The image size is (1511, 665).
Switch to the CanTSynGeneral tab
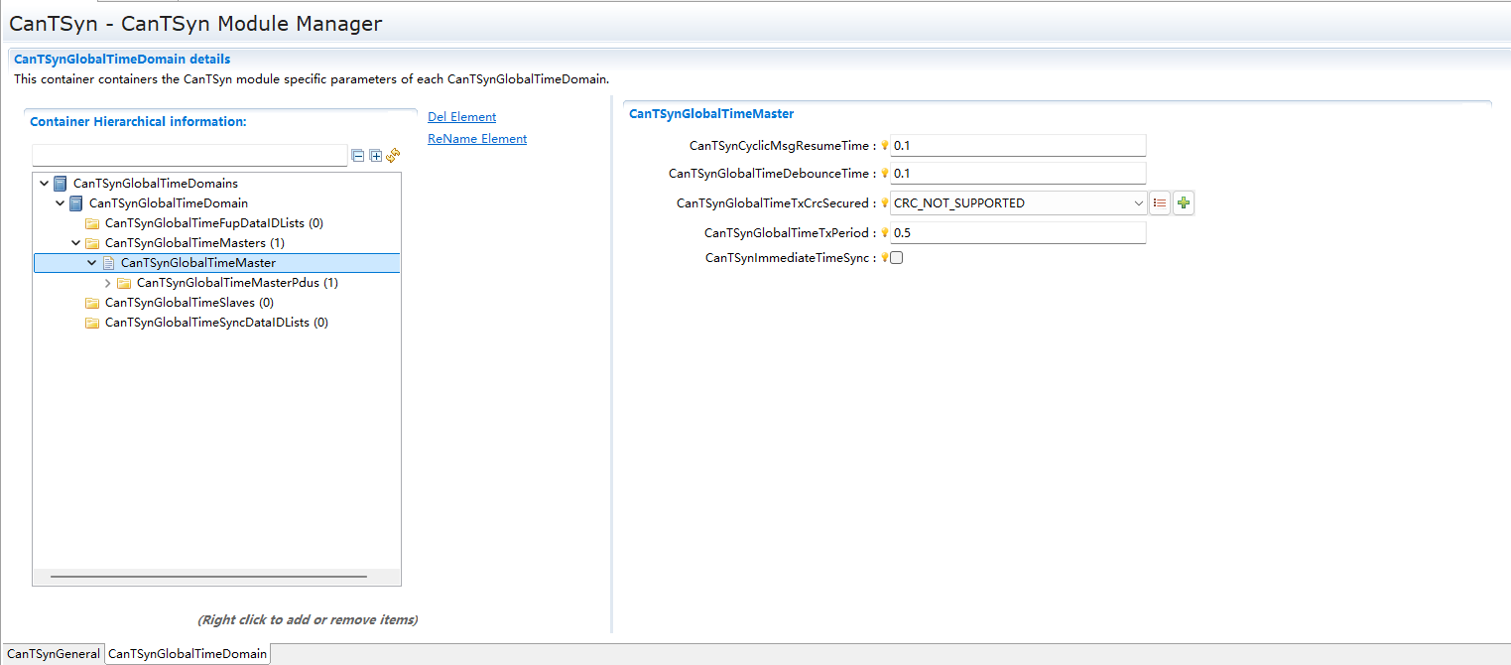[x=54, y=654]
